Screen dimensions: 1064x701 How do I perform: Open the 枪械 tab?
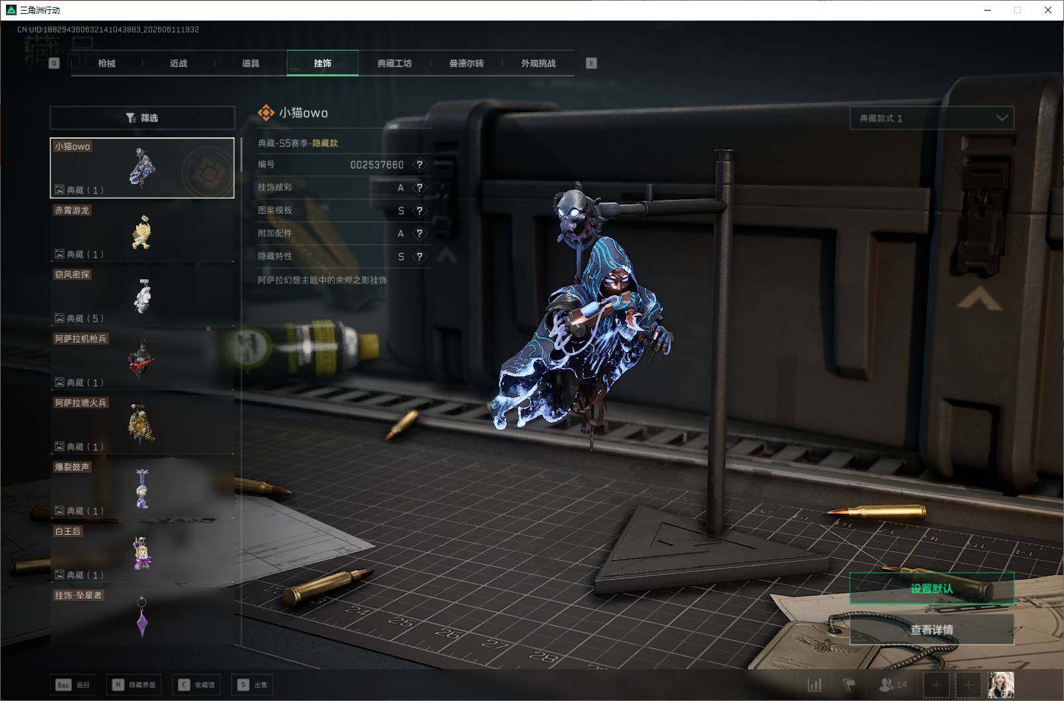pos(106,63)
